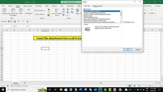Expand the My Add-ins dropdown arrow
This screenshot has width=163, height=92.
[x=46, y=14]
